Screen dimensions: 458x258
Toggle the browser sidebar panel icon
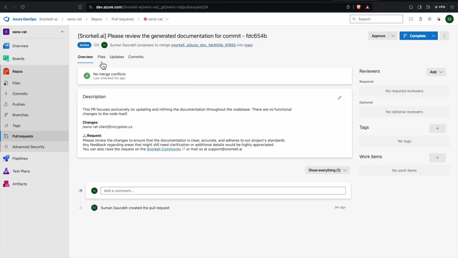(x=419, y=7)
